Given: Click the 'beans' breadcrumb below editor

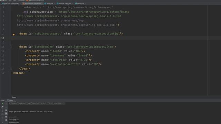Looking at the screenshot, I should tap(14, 97).
